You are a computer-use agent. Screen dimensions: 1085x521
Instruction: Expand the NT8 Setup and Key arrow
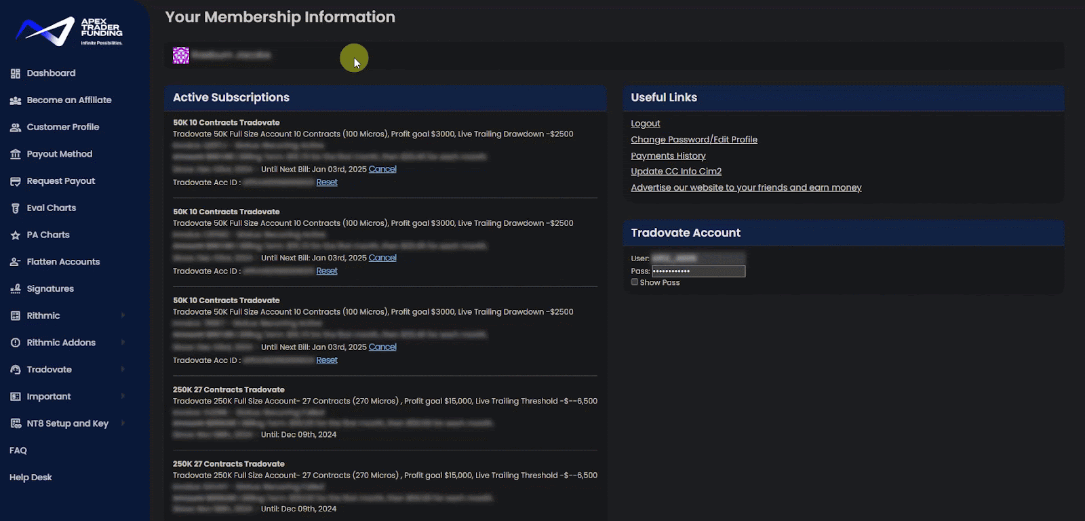(x=123, y=423)
